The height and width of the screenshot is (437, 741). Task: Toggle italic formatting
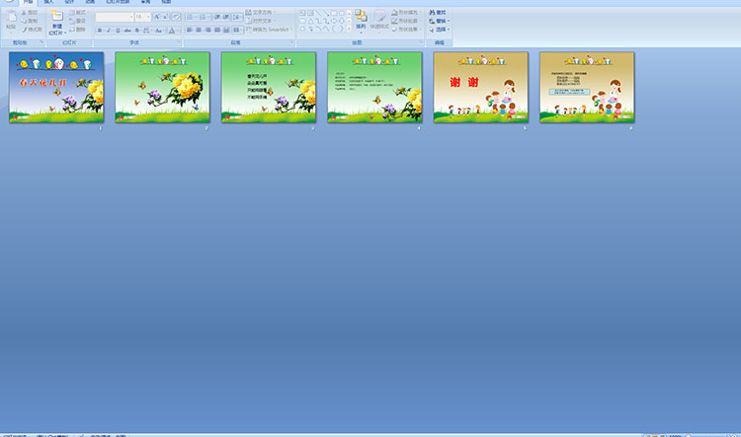pos(109,30)
